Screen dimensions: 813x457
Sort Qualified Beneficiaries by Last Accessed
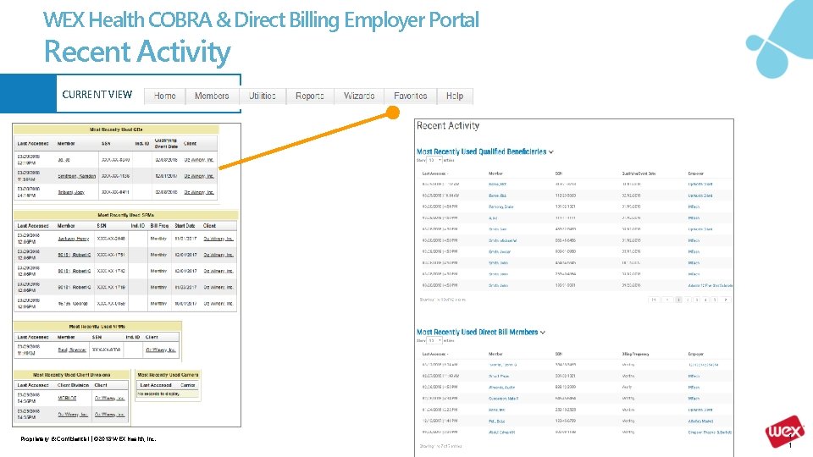(435, 173)
